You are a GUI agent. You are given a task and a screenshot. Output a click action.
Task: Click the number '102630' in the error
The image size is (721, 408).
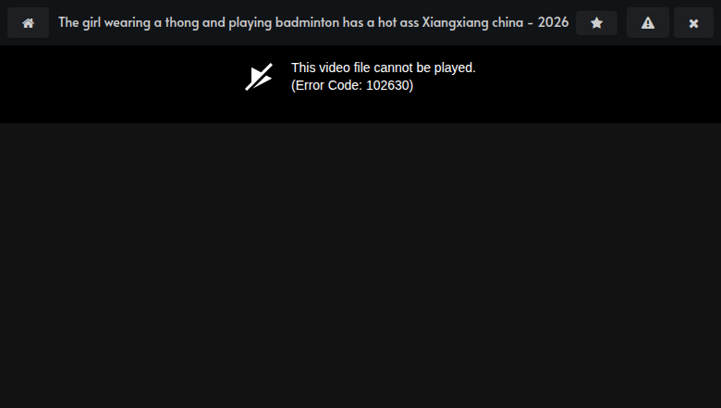387,85
